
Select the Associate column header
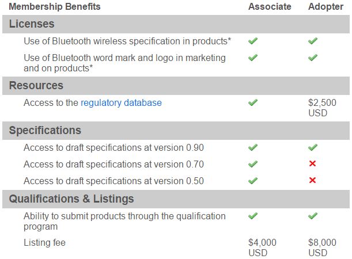270,7
